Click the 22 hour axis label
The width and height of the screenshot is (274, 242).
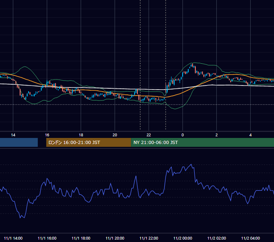tap(149, 135)
